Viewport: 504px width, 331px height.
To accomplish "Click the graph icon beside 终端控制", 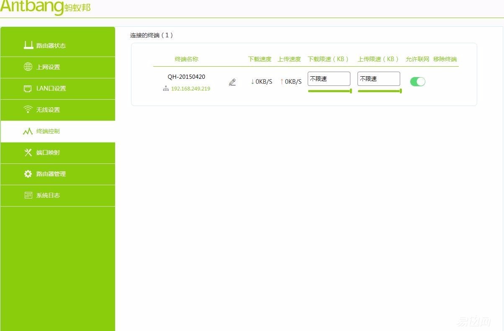I will tap(28, 131).
